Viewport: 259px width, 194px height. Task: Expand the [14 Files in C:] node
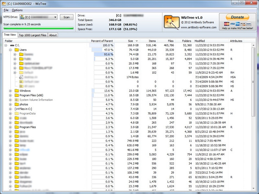(10, 109)
